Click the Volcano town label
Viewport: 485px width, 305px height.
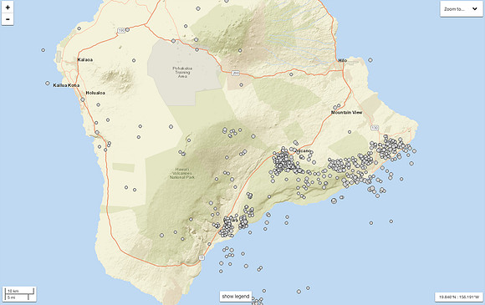303,150
